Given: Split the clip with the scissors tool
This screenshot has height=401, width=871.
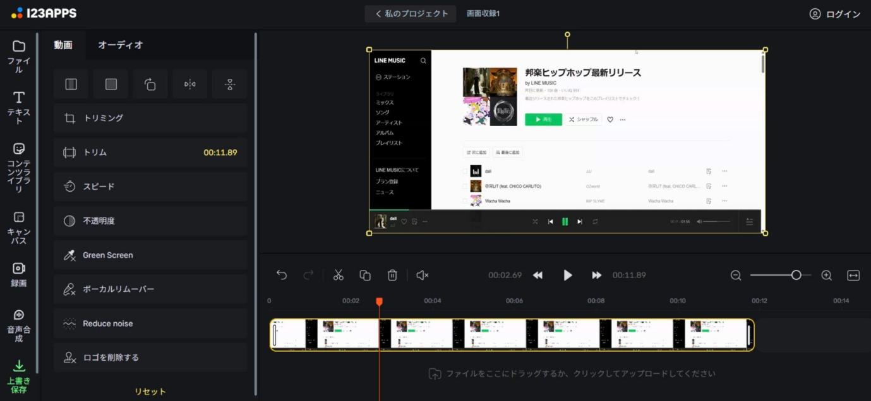Looking at the screenshot, I should coord(339,275).
